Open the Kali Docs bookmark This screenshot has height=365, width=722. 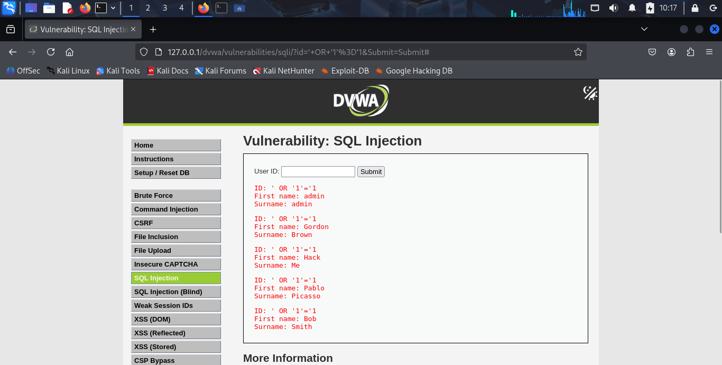[x=168, y=71]
